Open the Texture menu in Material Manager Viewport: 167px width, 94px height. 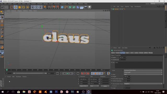pos(24,77)
